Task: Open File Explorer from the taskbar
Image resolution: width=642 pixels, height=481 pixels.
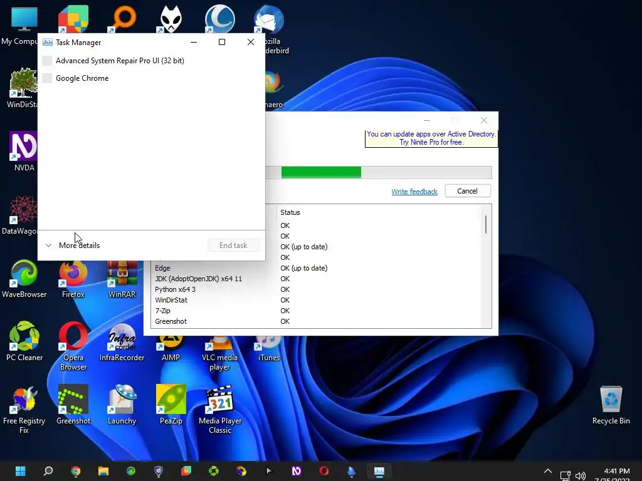Action: tap(103, 471)
